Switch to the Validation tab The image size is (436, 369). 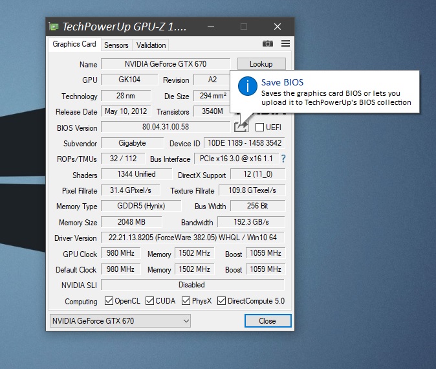tap(151, 45)
